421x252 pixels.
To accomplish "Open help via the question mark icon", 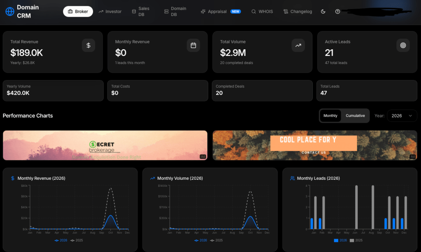I will click(x=337, y=11).
